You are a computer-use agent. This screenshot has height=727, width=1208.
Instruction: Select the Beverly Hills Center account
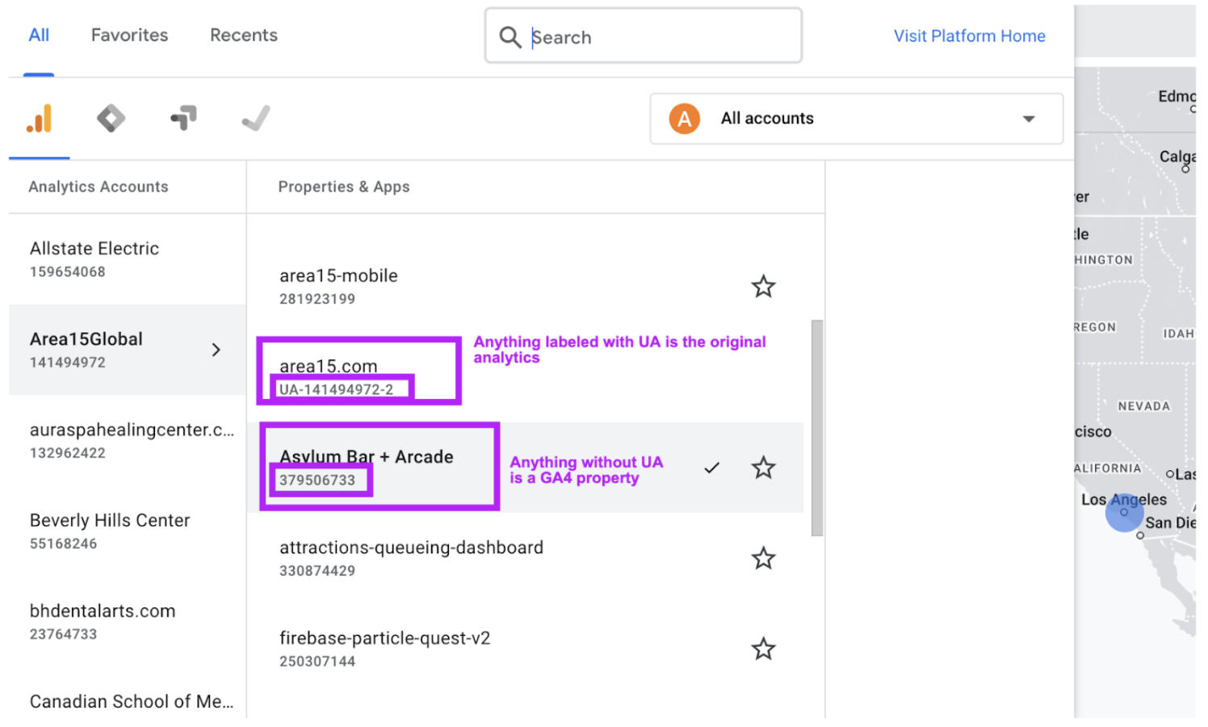(128, 531)
